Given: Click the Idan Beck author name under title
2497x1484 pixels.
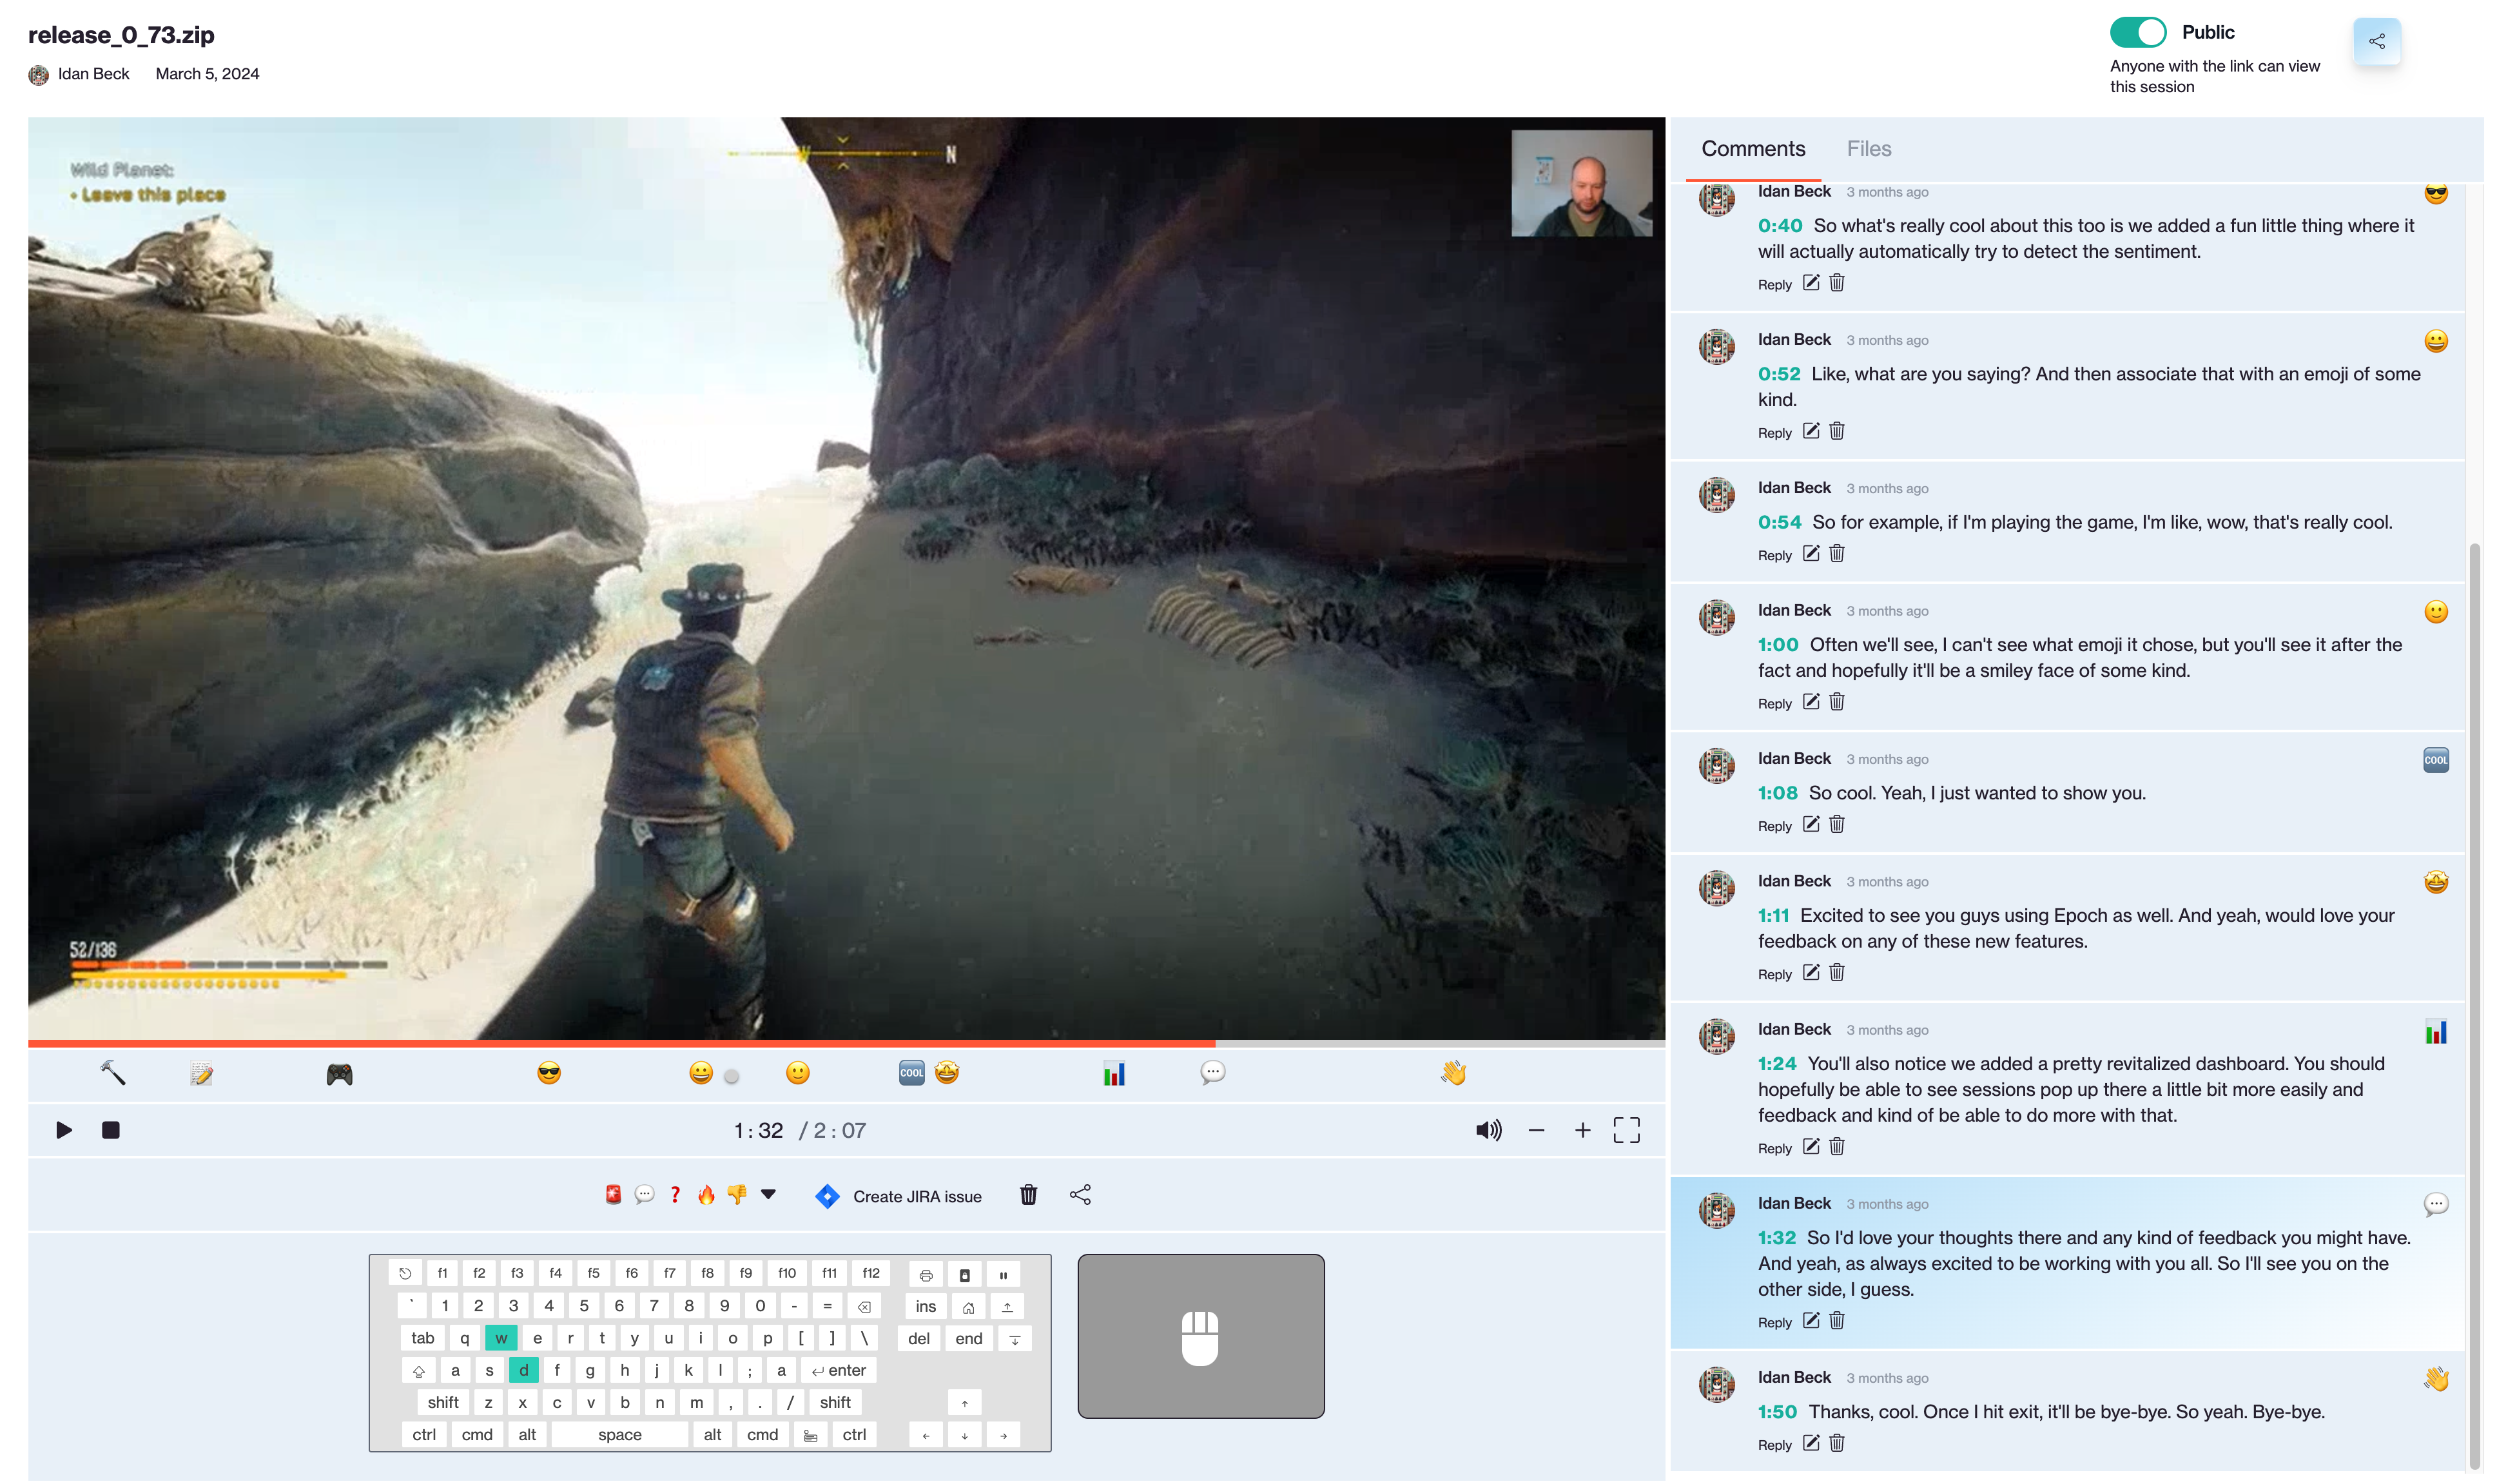Looking at the screenshot, I should [x=93, y=73].
